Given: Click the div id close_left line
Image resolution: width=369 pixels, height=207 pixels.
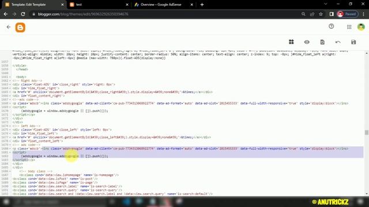Looking at the screenshot, I should (x=62, y=130).
